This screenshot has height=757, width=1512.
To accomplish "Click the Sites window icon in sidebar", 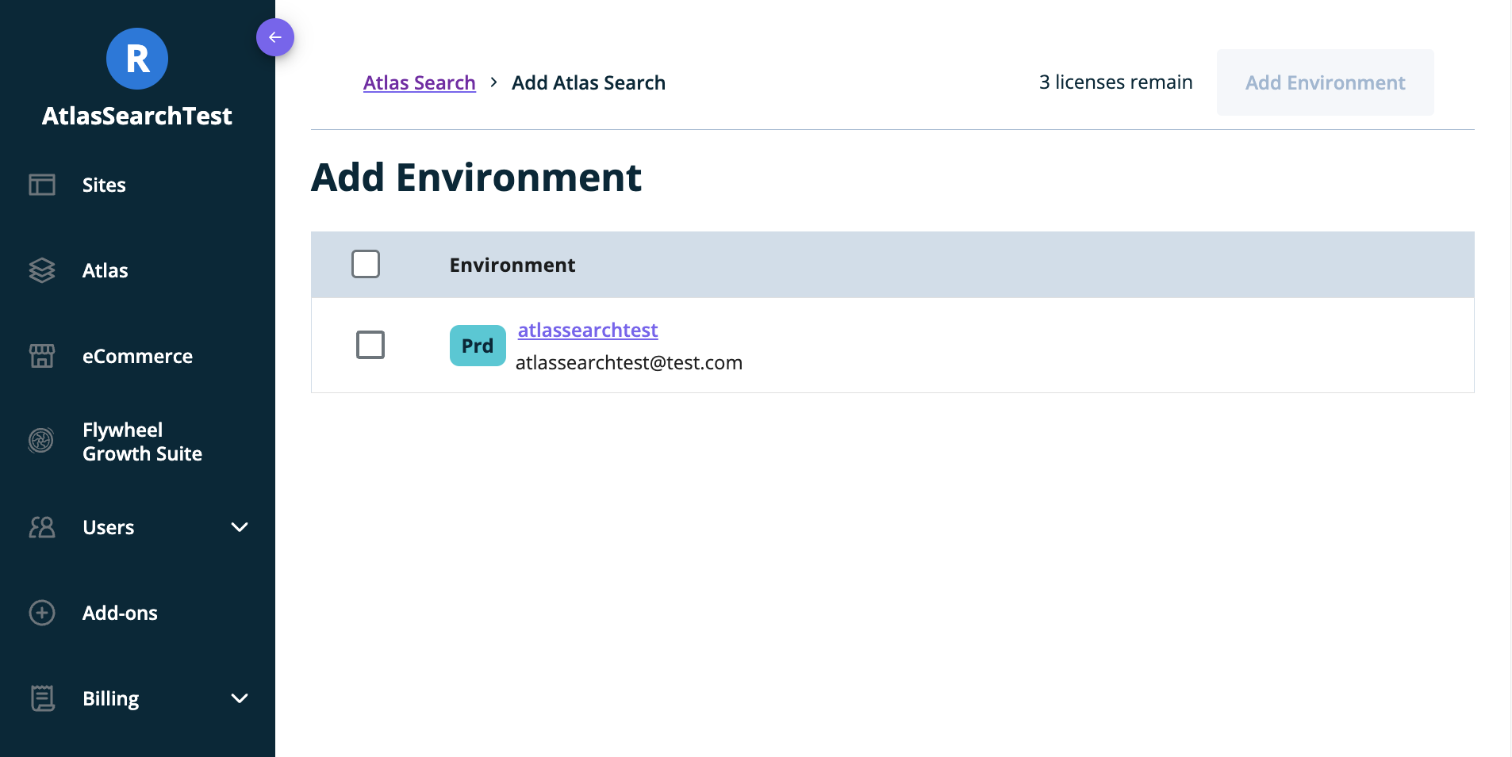I will tap(42, 185).
